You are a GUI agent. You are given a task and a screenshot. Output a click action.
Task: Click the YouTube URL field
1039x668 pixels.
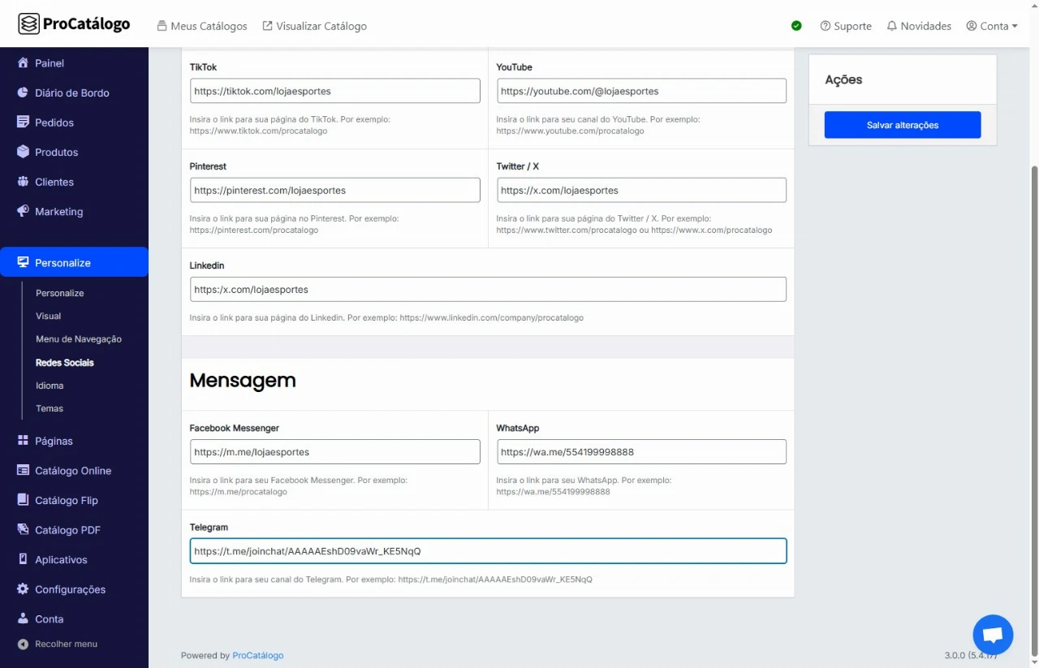[641, 91]
